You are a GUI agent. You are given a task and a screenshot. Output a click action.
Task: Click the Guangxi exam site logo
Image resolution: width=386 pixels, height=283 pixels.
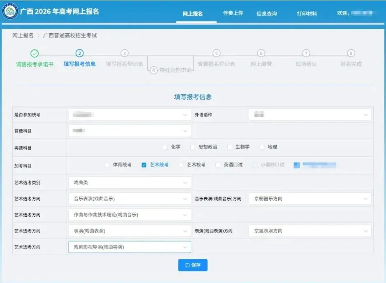coord(10,11)
